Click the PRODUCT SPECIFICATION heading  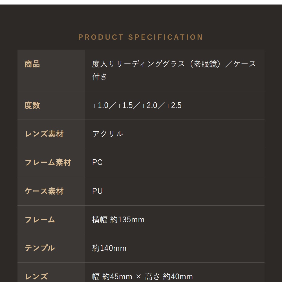tap(140, 37)
